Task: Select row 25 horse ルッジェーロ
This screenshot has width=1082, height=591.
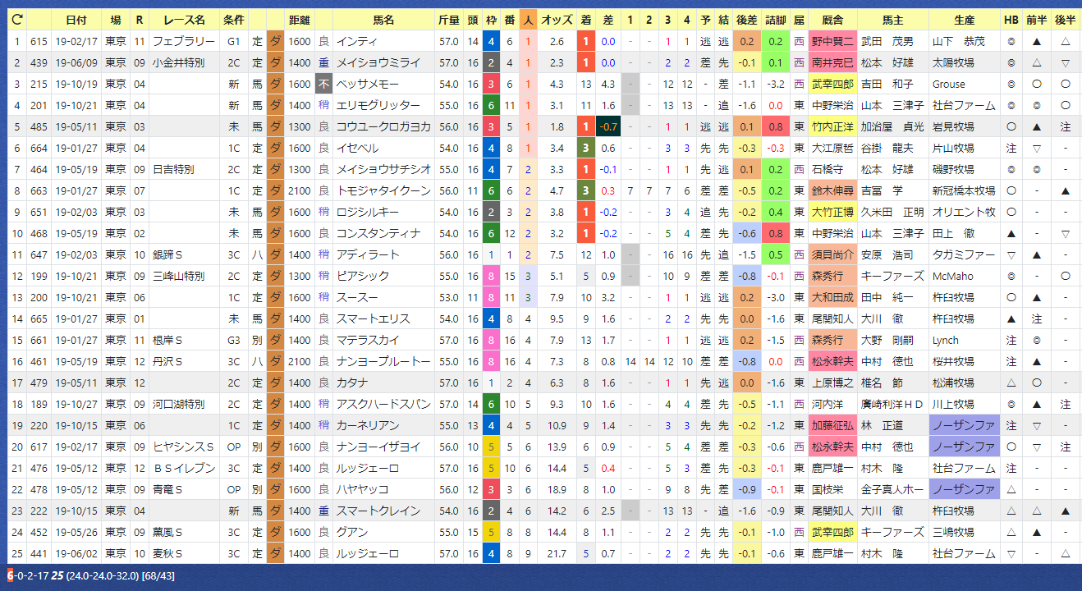Action: coord(368,553)
